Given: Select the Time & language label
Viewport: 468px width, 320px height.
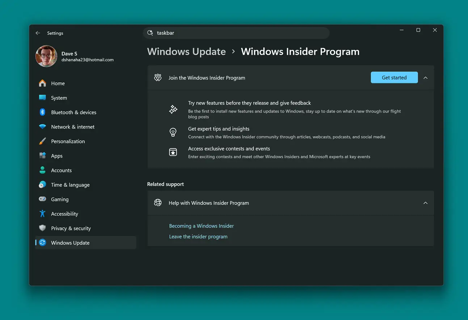Looking at the screenshot, I should pos(70,185).
